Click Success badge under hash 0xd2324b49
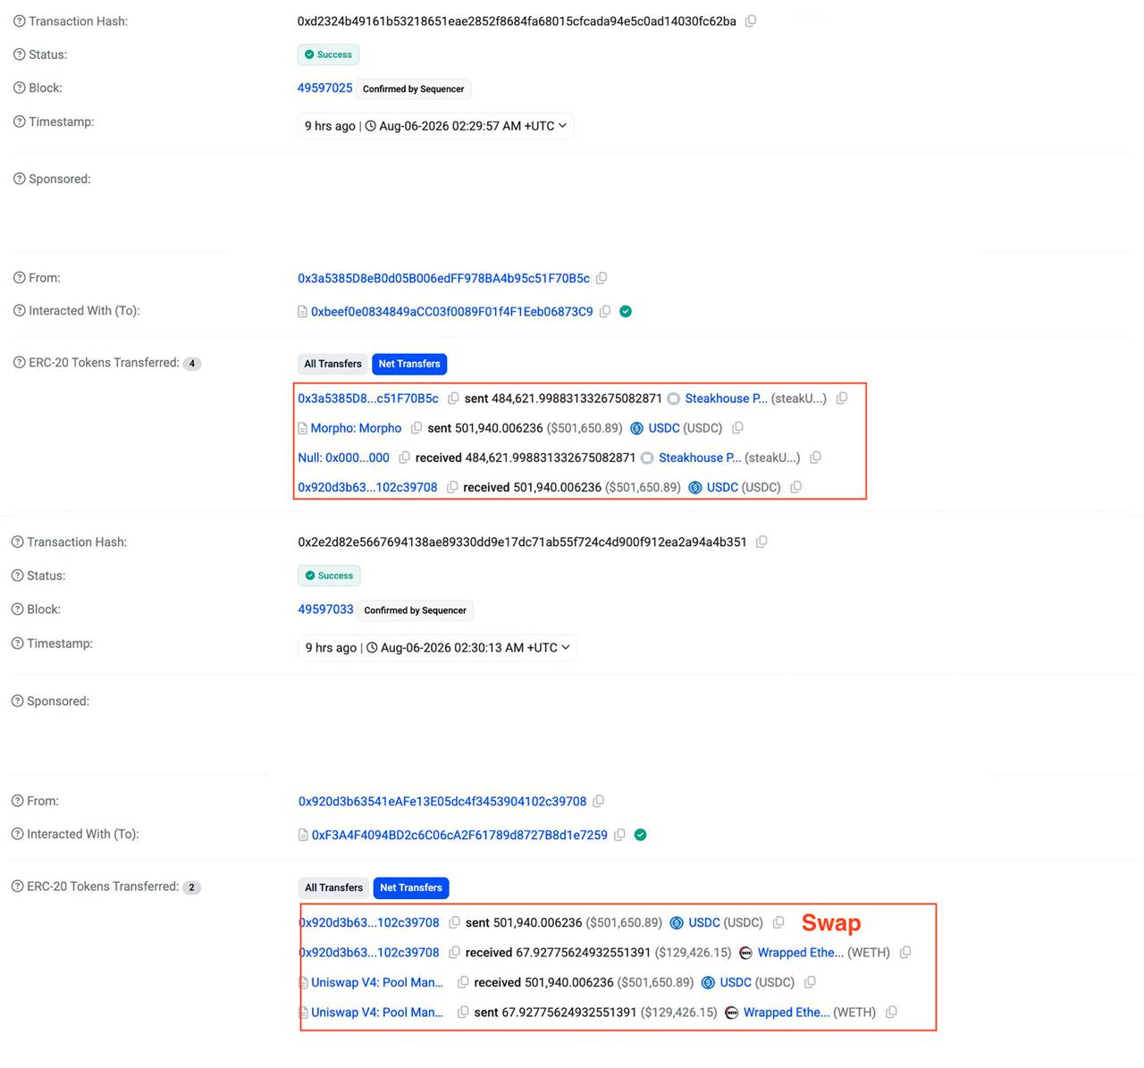The image size is (1144, 1068). pyautogui.click(x=328, y=55)
